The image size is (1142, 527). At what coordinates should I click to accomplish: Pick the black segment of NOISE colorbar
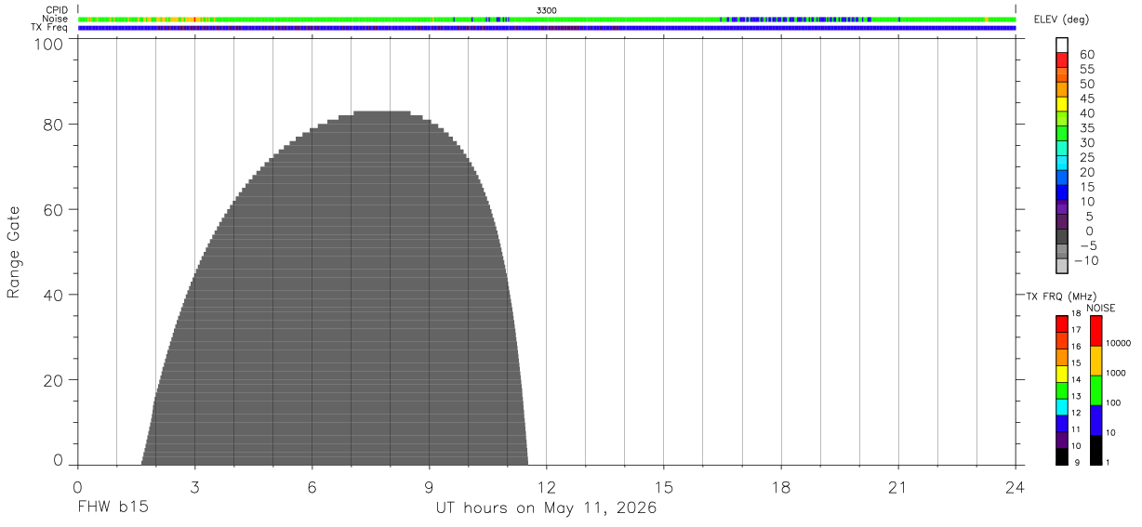tap(1096, 450)
